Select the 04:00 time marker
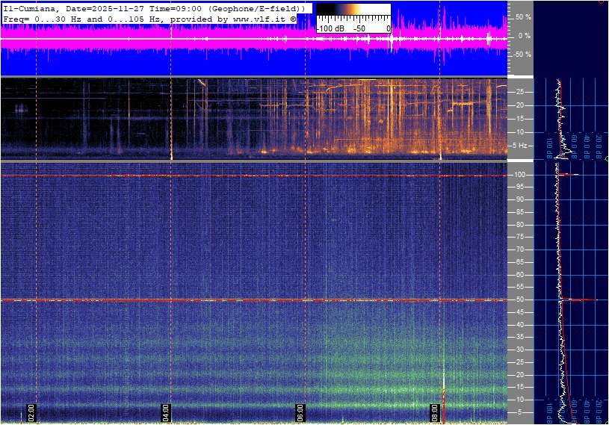Viewport: 609px width, 425px height. tap(166, 412)
